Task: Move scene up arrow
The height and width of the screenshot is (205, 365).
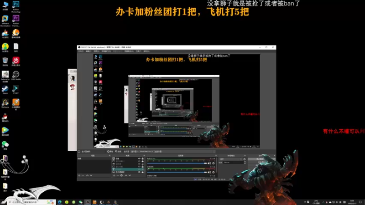Action: tap(87, 175)
